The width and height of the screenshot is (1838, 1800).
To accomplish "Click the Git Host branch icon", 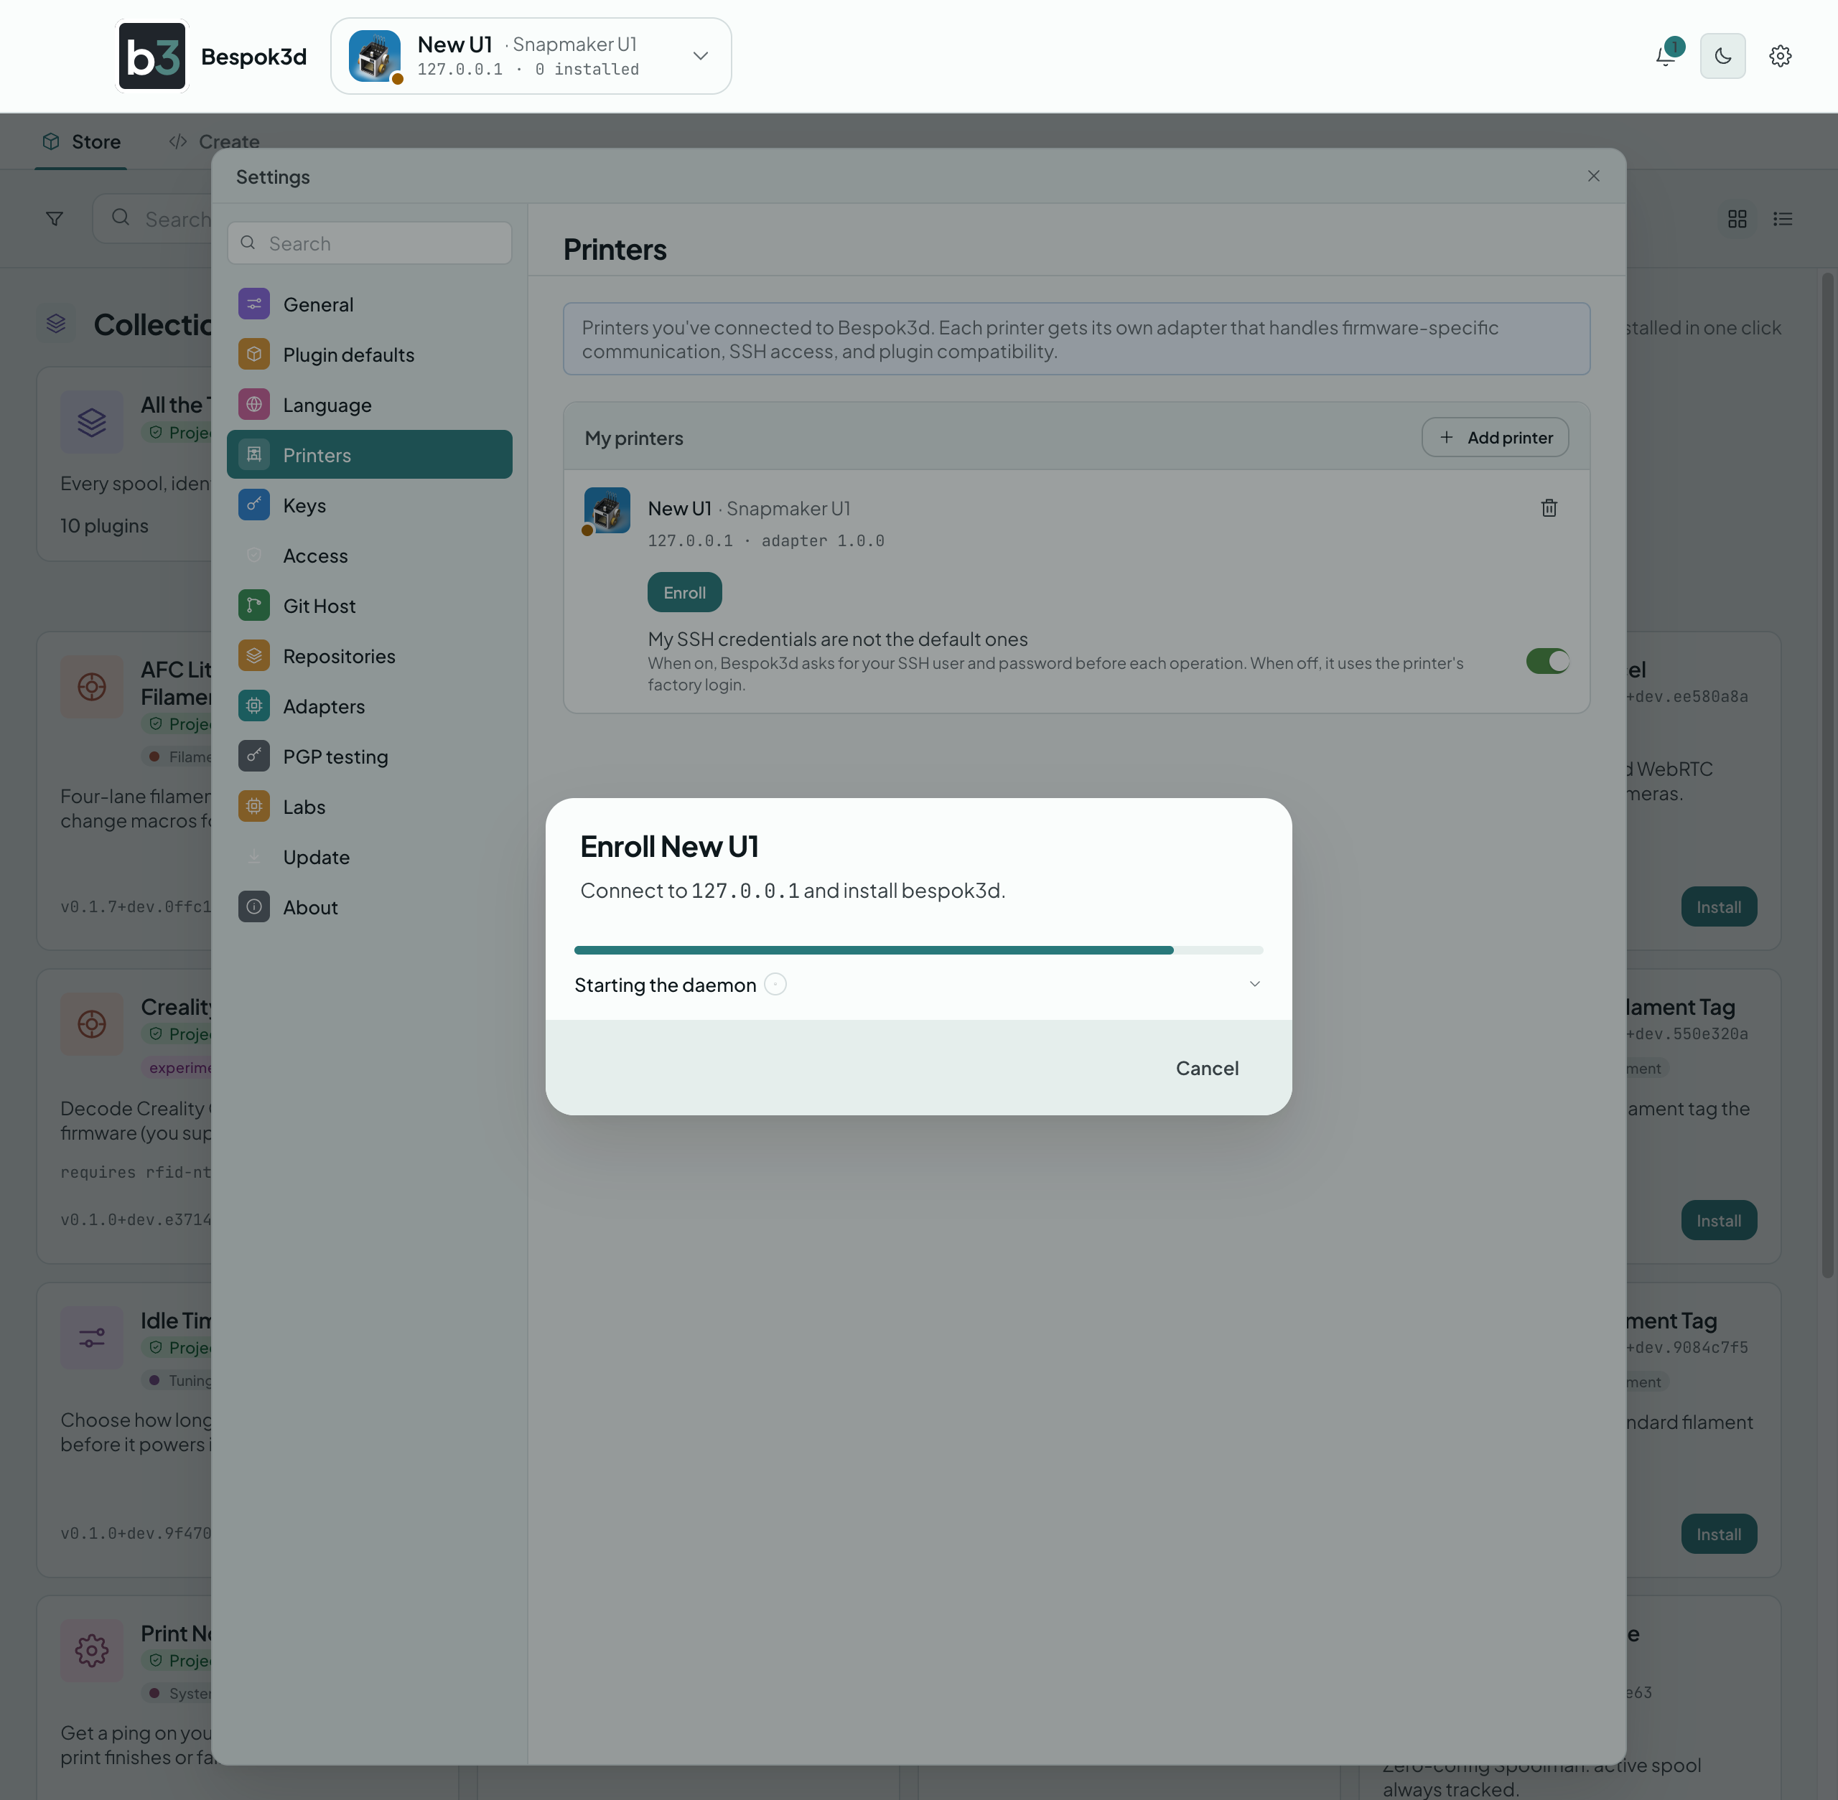I will [x=253, y=605].
